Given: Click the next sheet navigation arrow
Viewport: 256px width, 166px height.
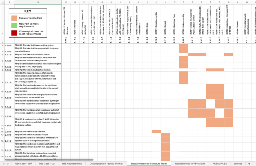Looking at the screenshot, I should [9, 163].
